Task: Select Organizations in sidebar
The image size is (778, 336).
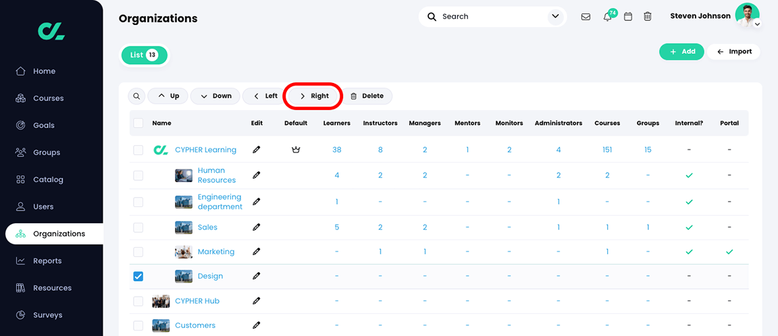Action: coord(55,234)
